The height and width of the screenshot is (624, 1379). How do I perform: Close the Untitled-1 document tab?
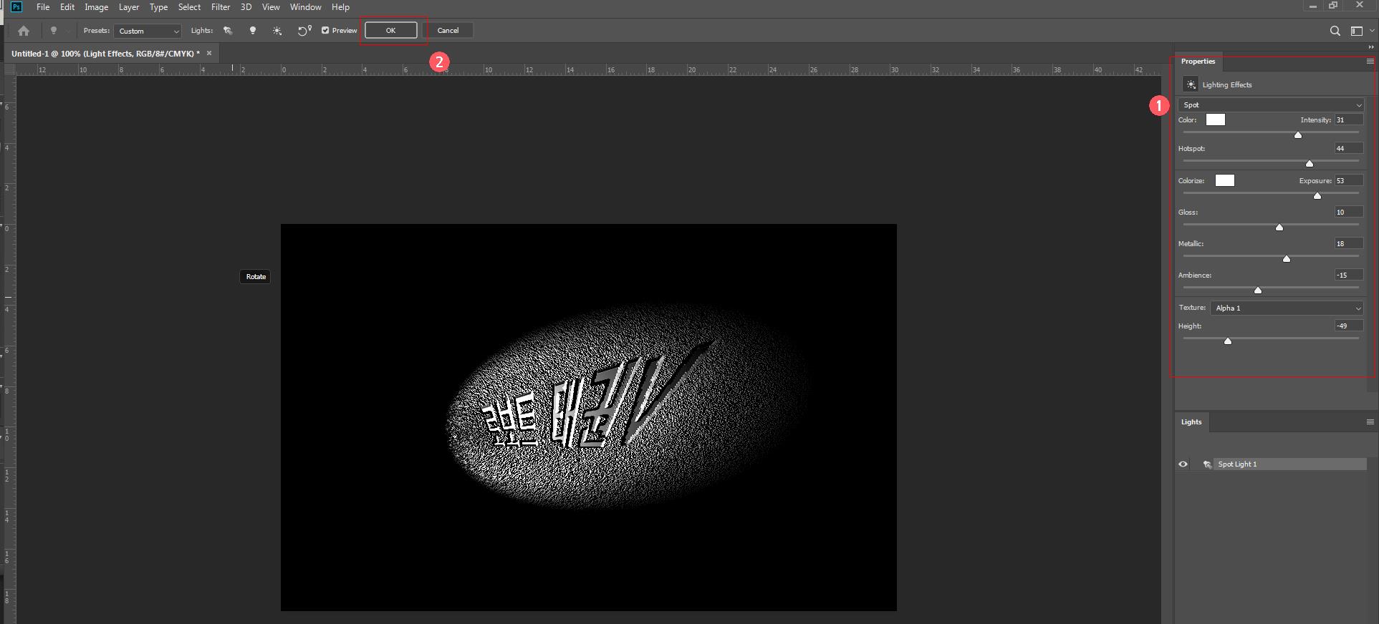(x=209, y=53)
